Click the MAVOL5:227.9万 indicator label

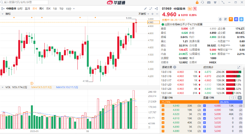(41, 87)
